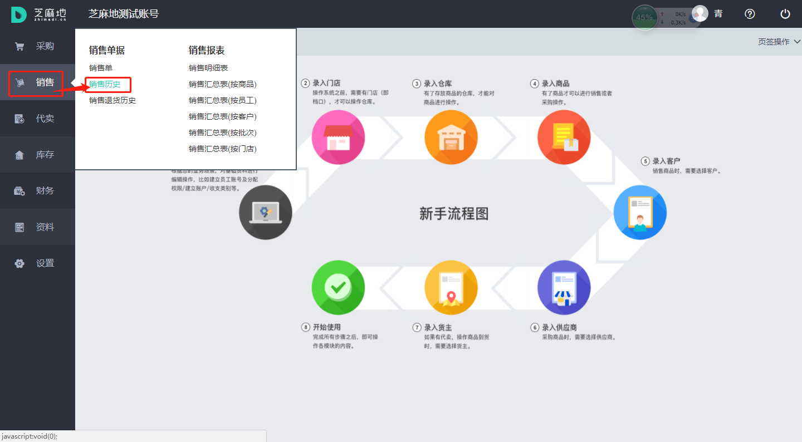Click the dark laptop settings icon
Image resolution: width=802 pixels, height=442 pixels.
[266, 213]
